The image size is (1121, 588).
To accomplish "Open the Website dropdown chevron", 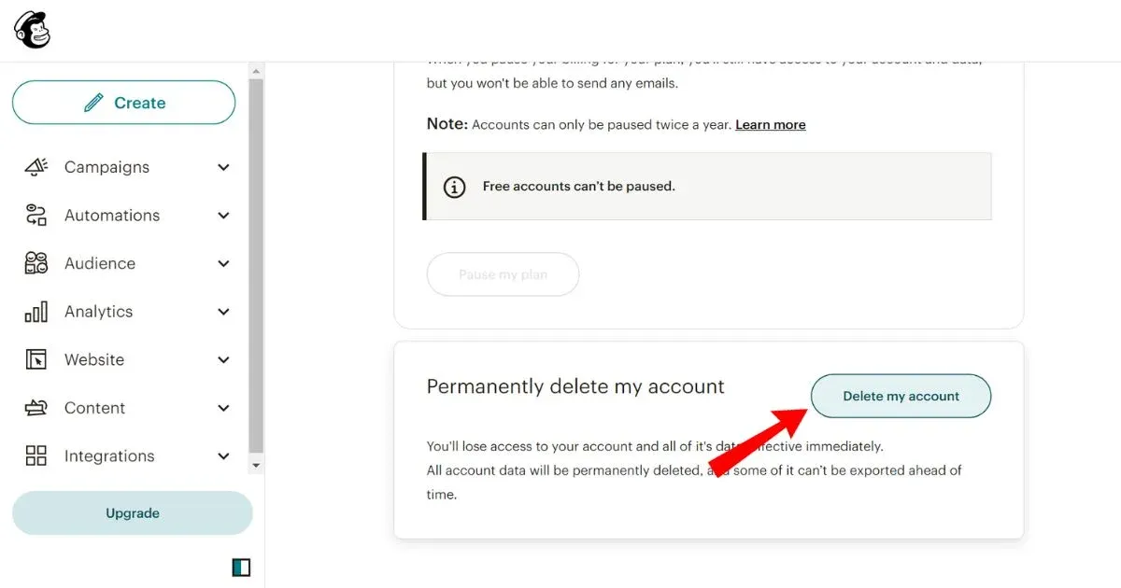I will tap(223, 359).
